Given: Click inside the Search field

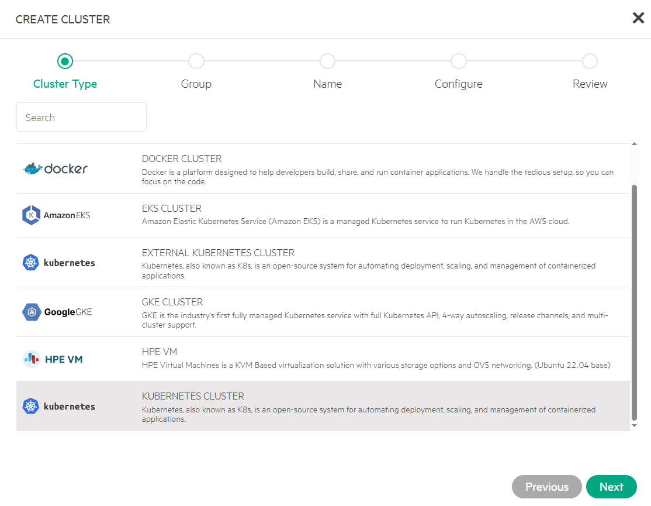Looking at the screenshot, I should click(81, 117).
